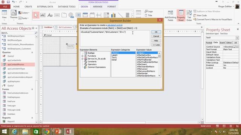Viewport: 241px width, 135px height.
Task: Expand the Controls gallery more arrow
Action: (x=132, y=16)
